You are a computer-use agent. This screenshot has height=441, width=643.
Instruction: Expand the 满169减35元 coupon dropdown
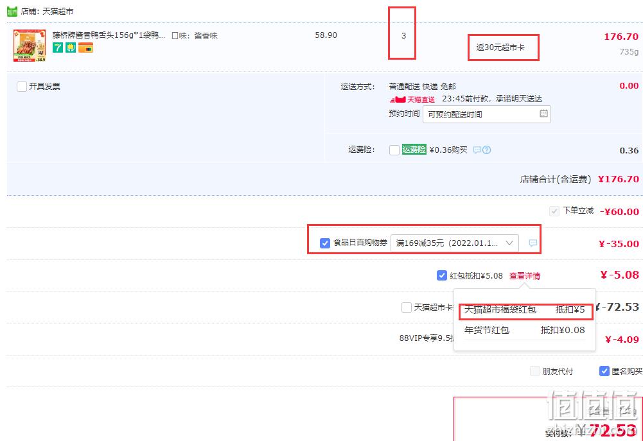point(454,243)
